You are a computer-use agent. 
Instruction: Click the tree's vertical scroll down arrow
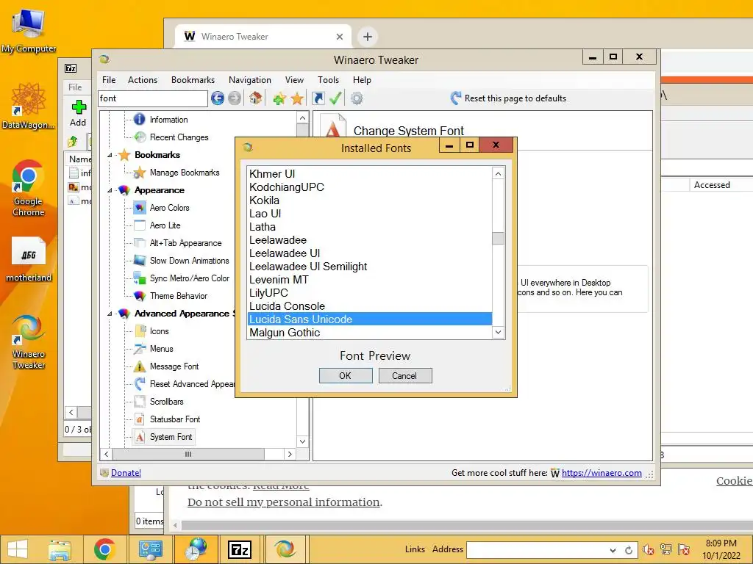[x=302, y=441]
